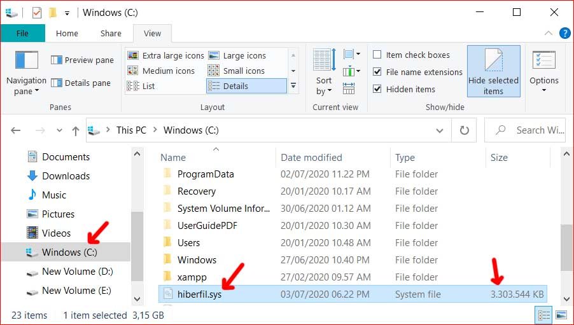Switch to details view in status bar
574x325 pixels.
[x=544, y=315]
